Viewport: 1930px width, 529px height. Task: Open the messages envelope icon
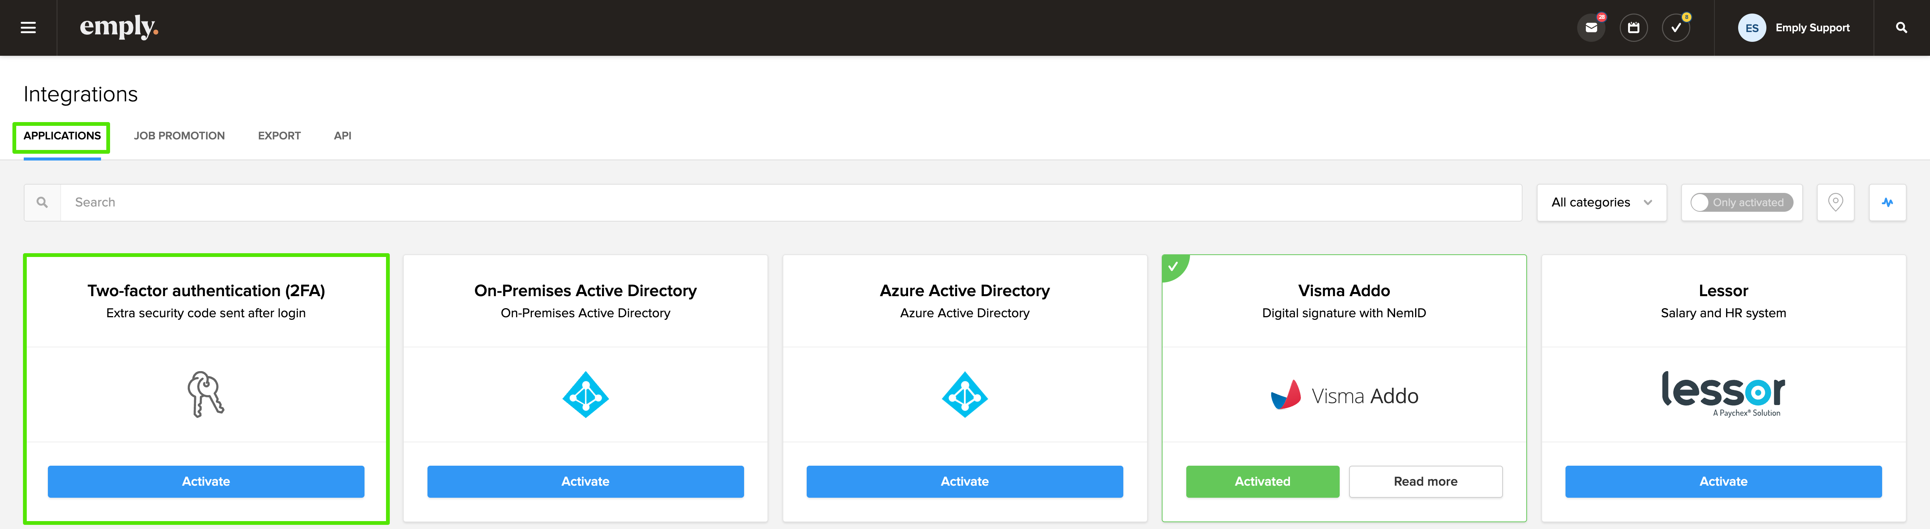1591,28
